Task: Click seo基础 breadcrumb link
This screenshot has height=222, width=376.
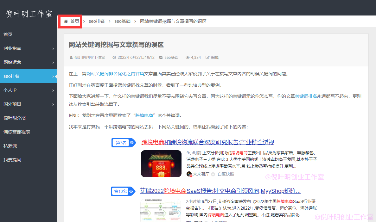Action: (x=122, y=21)
